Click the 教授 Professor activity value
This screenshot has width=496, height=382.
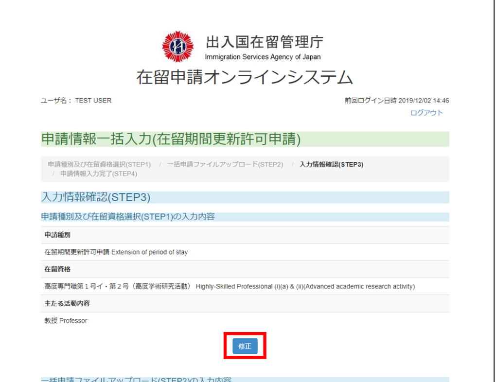click(x=66, y=321)
